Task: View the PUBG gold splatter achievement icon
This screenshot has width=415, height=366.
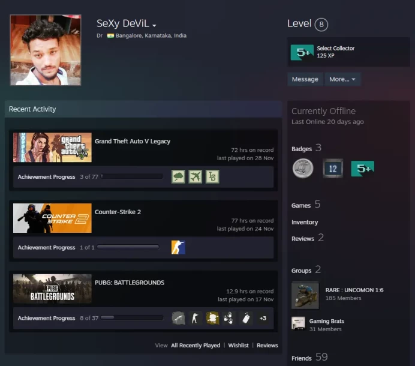Action: pos(212,318)
